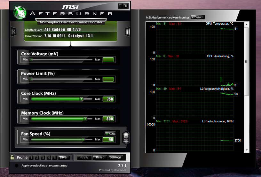This screenshot has height=177, width=261.
Task: Select profile slot 3
Action: pos(43,158)
